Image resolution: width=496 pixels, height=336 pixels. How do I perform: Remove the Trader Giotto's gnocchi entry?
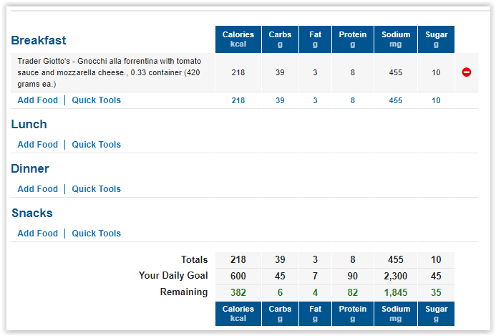[466, 72]
